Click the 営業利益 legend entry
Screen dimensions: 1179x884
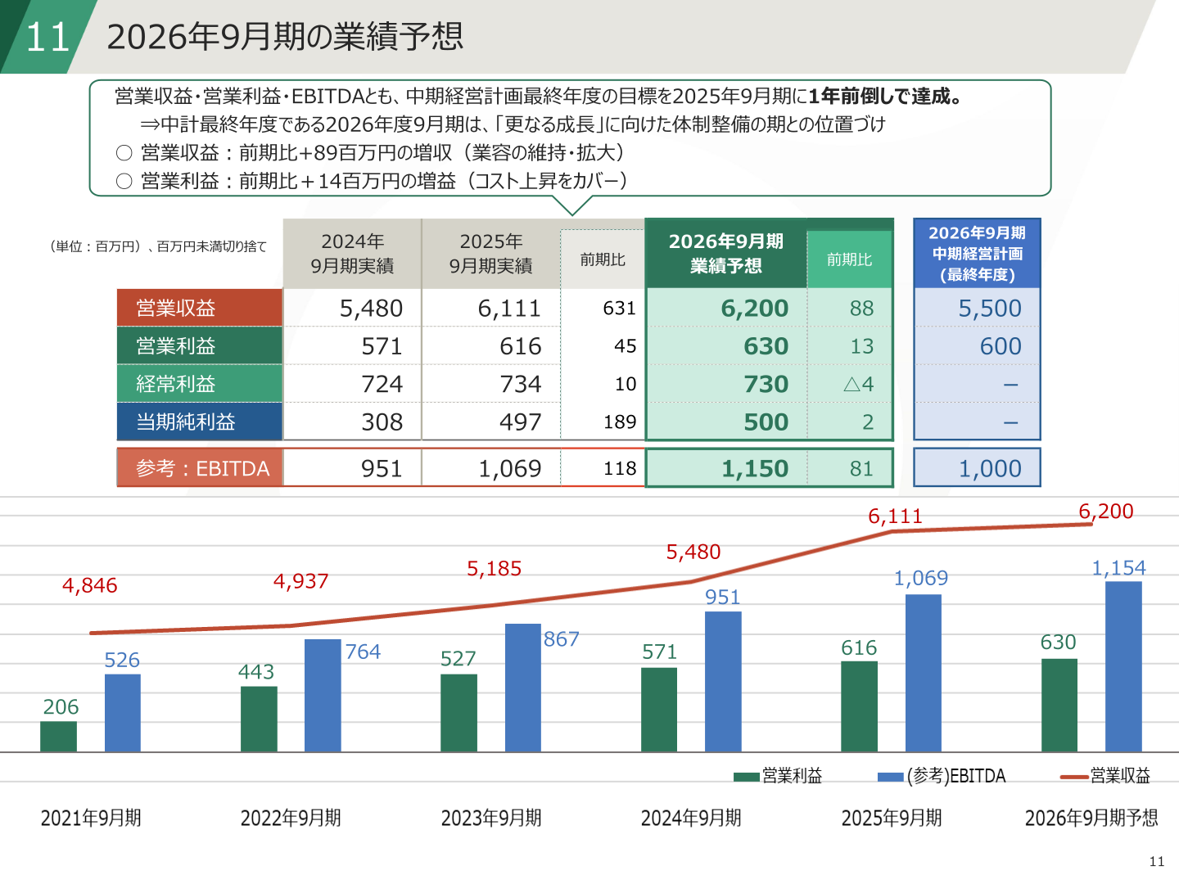coord(778,776)
